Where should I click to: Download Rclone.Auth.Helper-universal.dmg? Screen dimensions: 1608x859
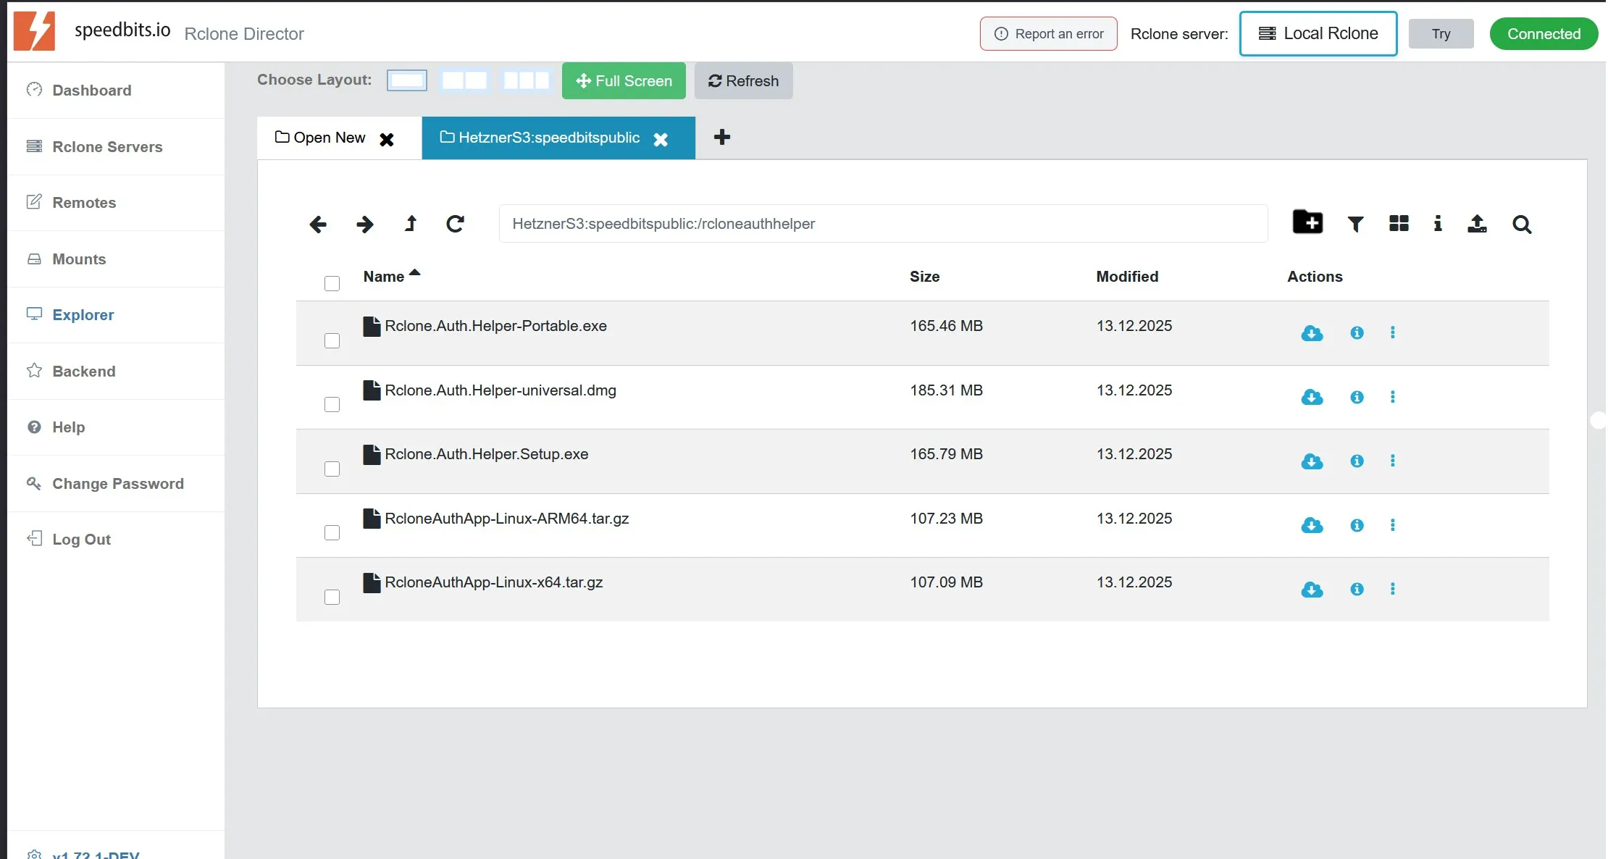click(x=1312, y=397)
